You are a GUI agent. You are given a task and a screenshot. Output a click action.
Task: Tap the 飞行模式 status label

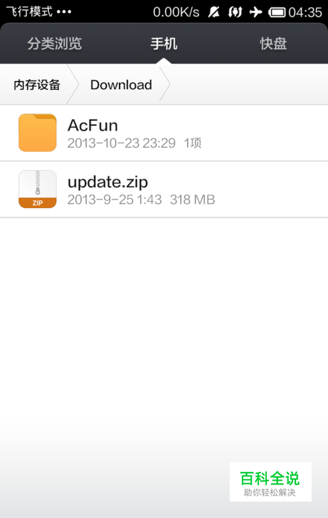(x=30, y=12)
